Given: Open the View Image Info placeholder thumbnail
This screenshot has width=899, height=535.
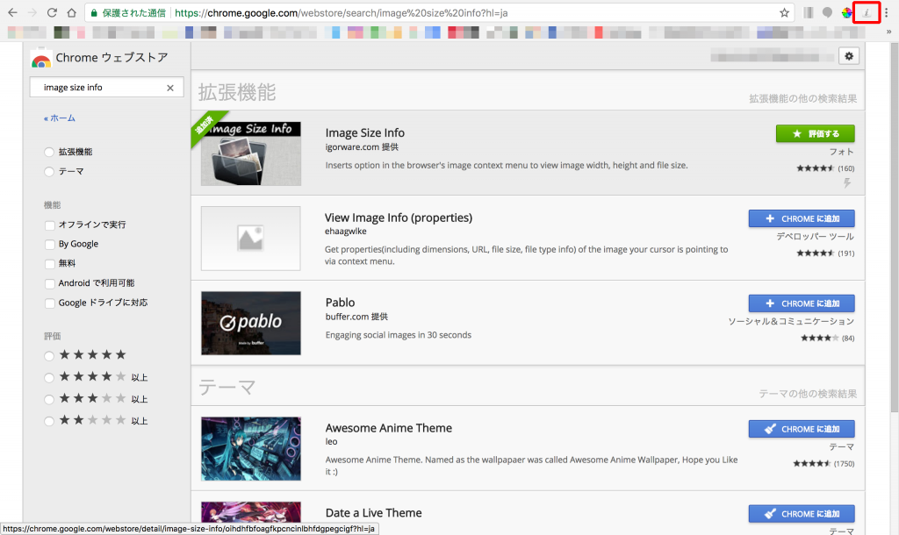Looking at the screenshot, I should (x=250, y=239).
